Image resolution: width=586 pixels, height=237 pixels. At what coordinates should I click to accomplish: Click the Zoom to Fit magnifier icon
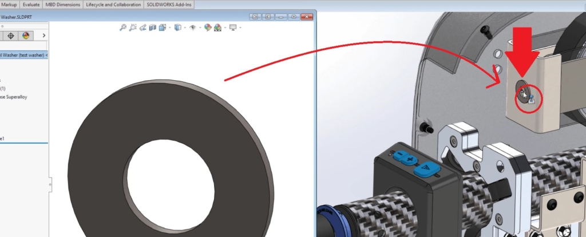point(122,27)
